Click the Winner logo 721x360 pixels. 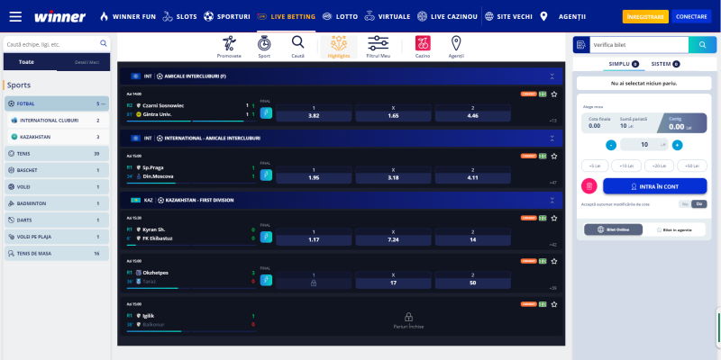[x=59, y=17]
